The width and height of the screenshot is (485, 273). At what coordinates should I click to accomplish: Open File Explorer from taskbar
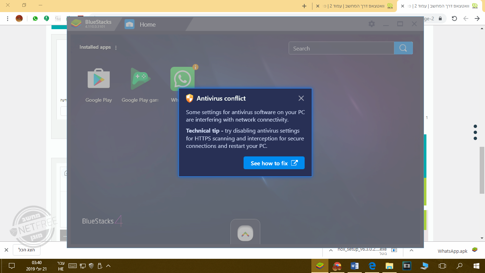pos(389,266)
